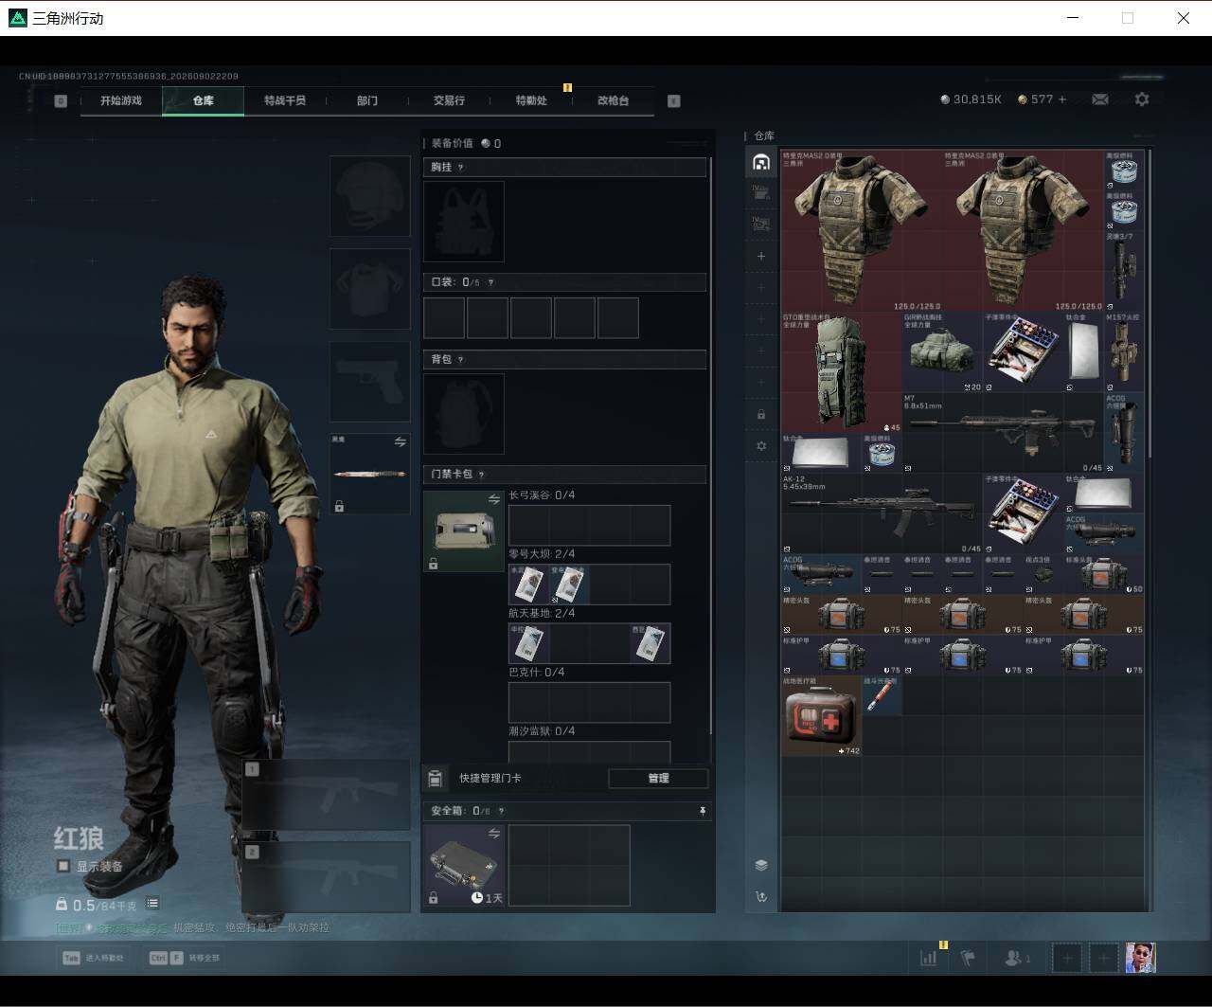The height and width of the screenshot is (1007, 1212).
Task: Click the first 航天基地 keycard
Action: coord(528,643)
